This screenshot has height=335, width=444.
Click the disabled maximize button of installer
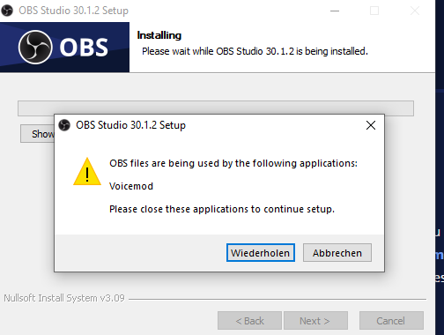point(374,11)
